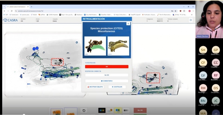Screen dimensions: 223x115
Task: Open the COMENTARIO section
Action: [106, 81]
